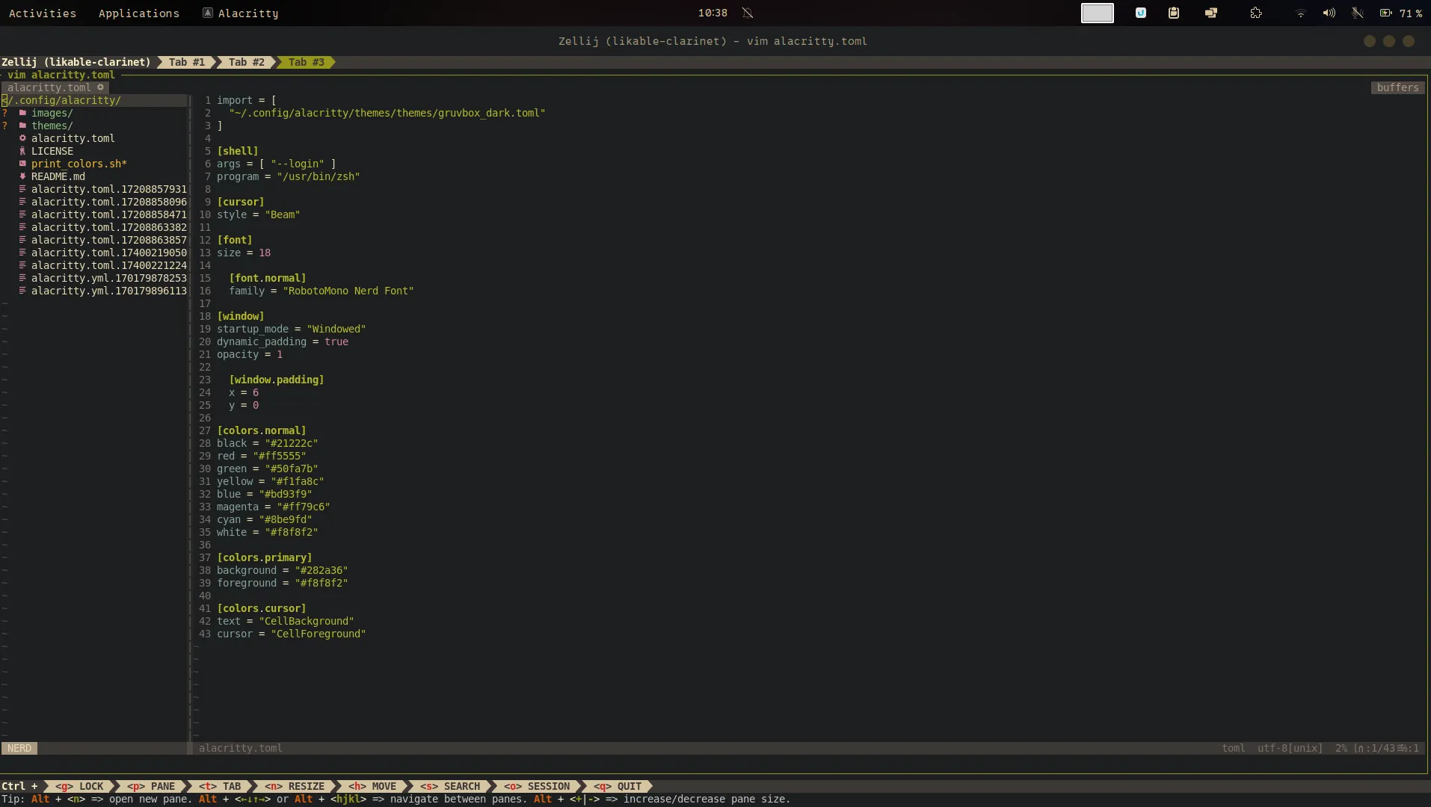Image resolution: width=1431 pixels, height=807 pixels.
Task: Click the gear icon next to alacritty.toml in the tree
Action: (x=22, y=138)
